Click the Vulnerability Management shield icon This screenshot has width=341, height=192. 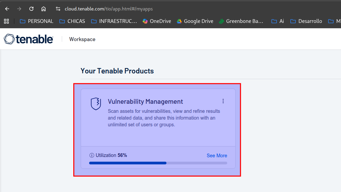click(96, 104)
